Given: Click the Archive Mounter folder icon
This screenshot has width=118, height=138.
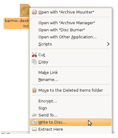Looking at the screenshot, I should (x=34, y=12).
